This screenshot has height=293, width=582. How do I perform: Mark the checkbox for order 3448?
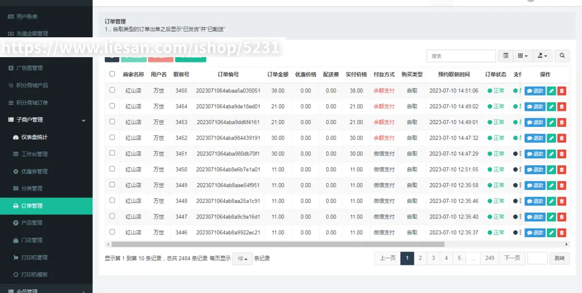pyautogui.click(x=113, y=200)
